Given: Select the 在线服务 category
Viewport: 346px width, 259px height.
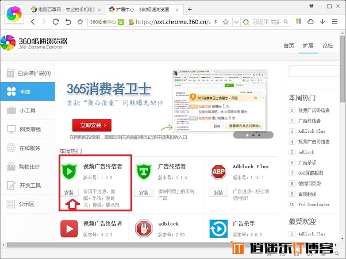Looking at the screenshot, I should click(28, 148).
